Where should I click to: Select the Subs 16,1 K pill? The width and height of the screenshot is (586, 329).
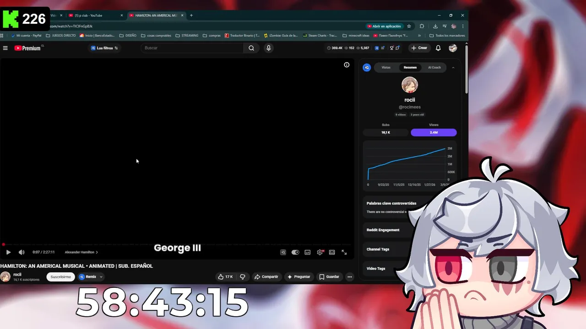[x=385, y=133]
